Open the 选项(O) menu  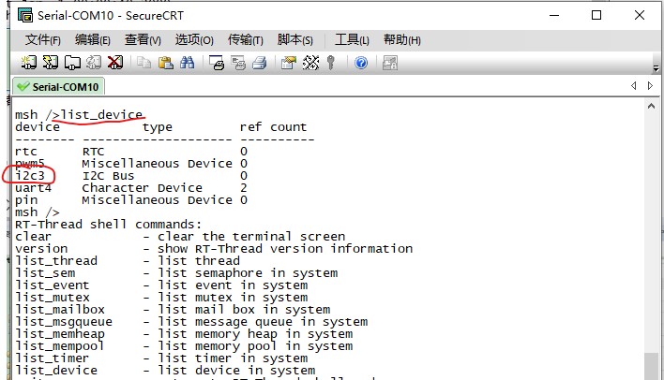pyautogui.click(x=194, y=39)
